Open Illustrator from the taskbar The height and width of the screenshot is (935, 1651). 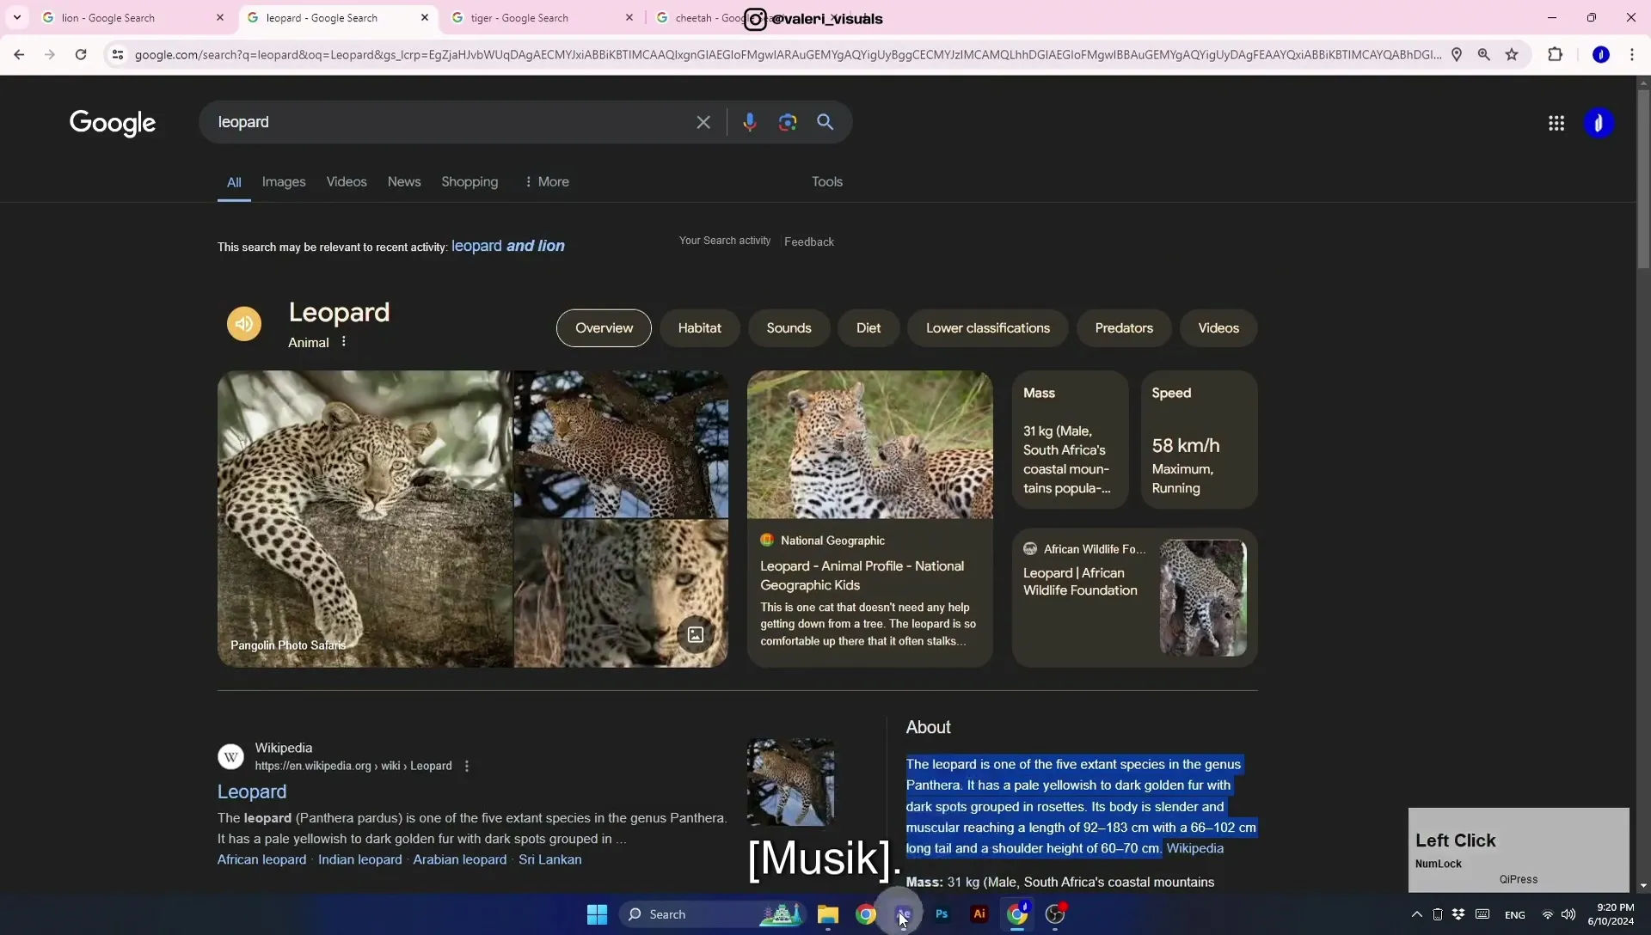(x=979, y=914)
